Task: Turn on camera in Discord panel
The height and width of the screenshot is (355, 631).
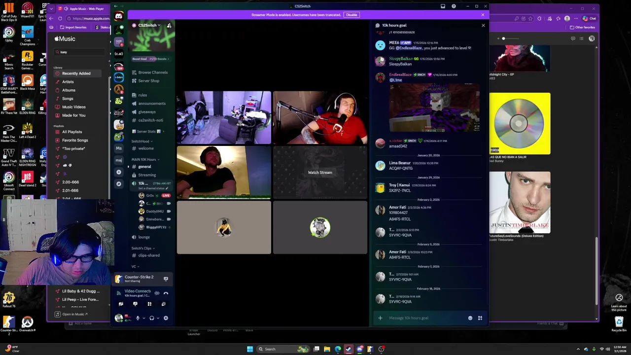Action: click(121, 304)
